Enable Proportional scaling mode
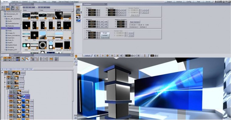This screenshot has height=120, width=231. [105, 38]
